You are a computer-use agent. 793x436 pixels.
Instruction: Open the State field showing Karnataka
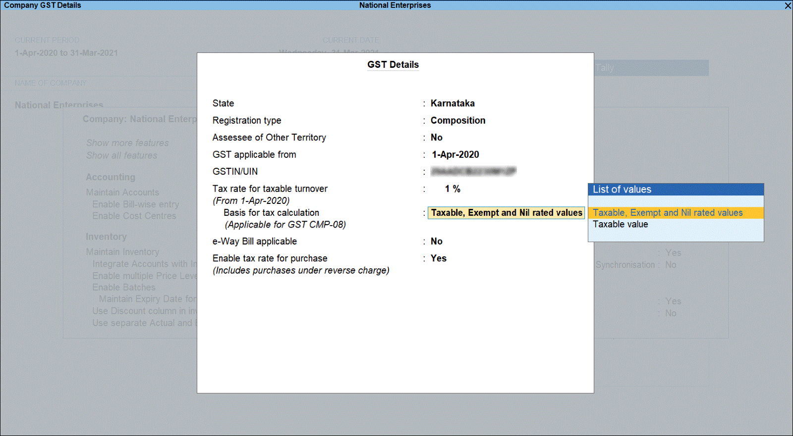pyautogui.click(x=452, y=103)
